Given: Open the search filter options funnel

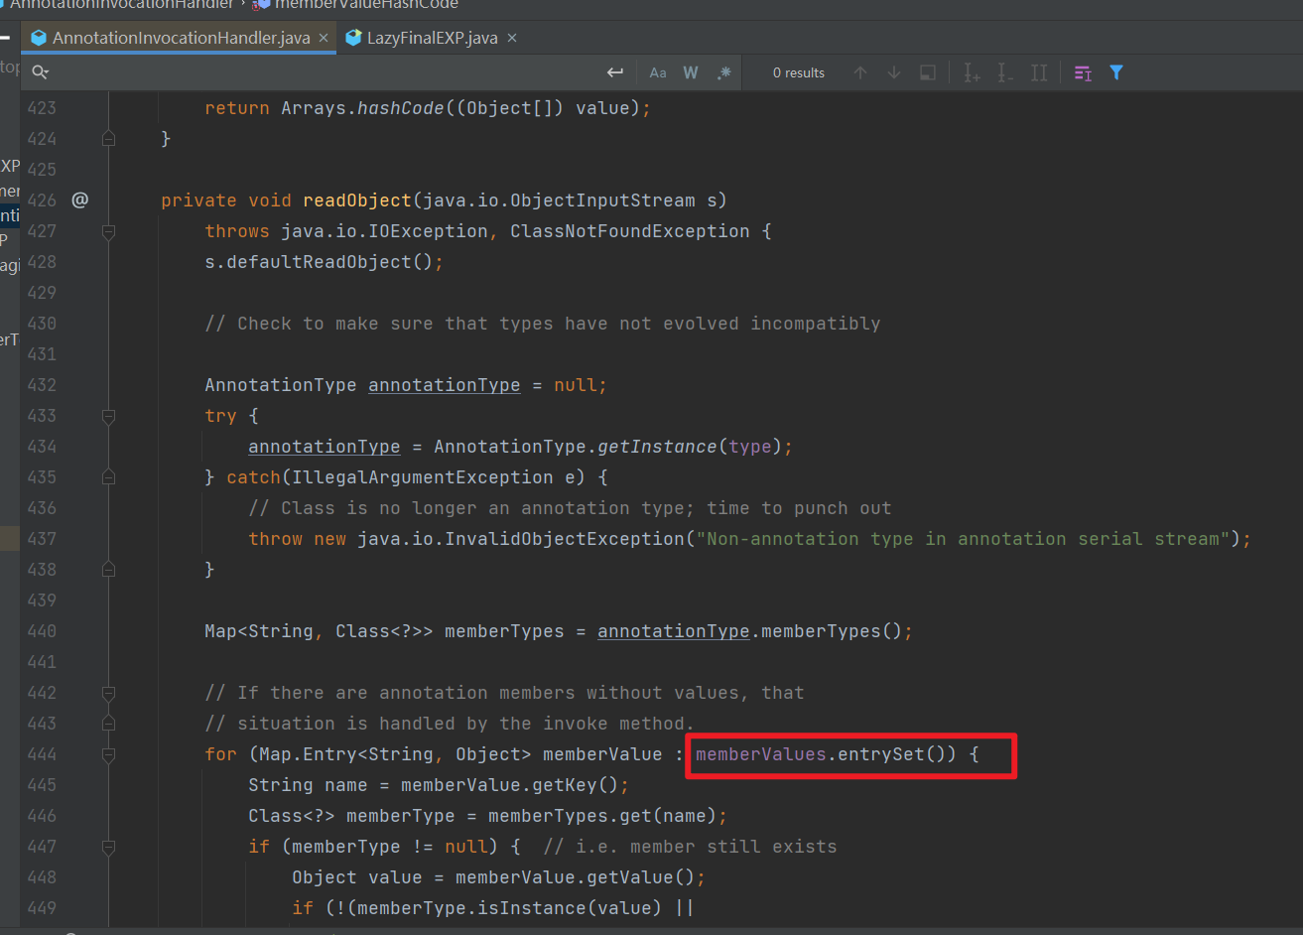Looking at the screenshot, I should pos(1116,71).
